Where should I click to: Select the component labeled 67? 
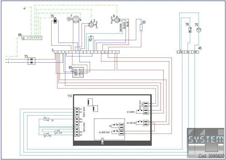pos(91,37)
